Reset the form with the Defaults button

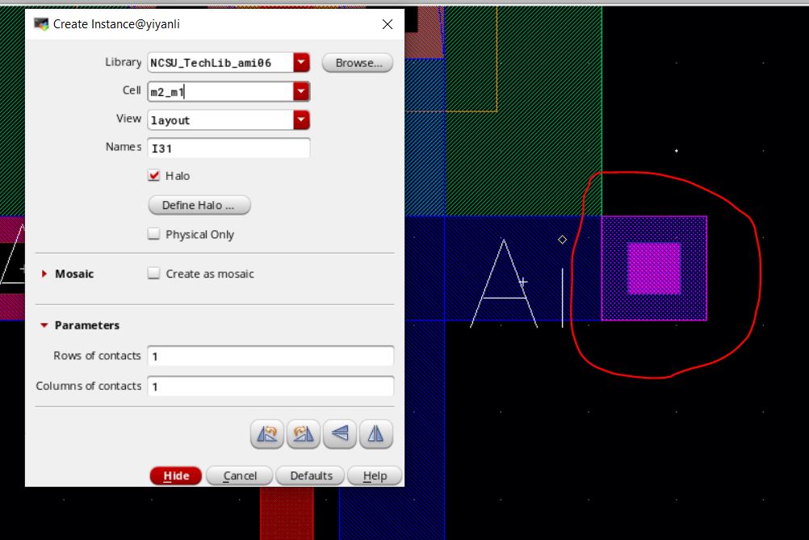(311, 475)
